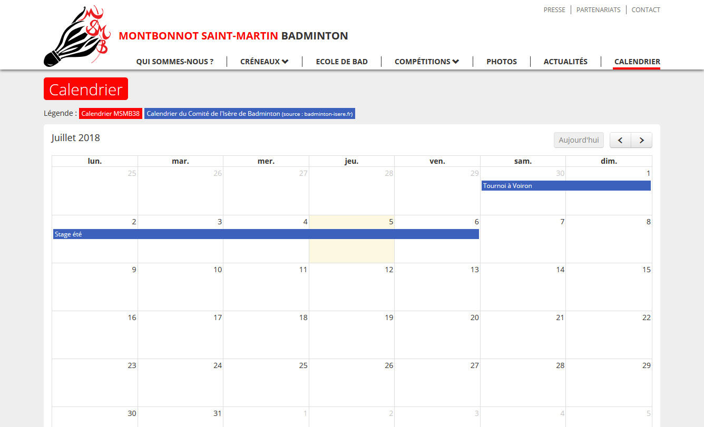Open the Photos menu item
Image resolution: width=704 pixels, height=427 pixels.
tap(502, 62)
